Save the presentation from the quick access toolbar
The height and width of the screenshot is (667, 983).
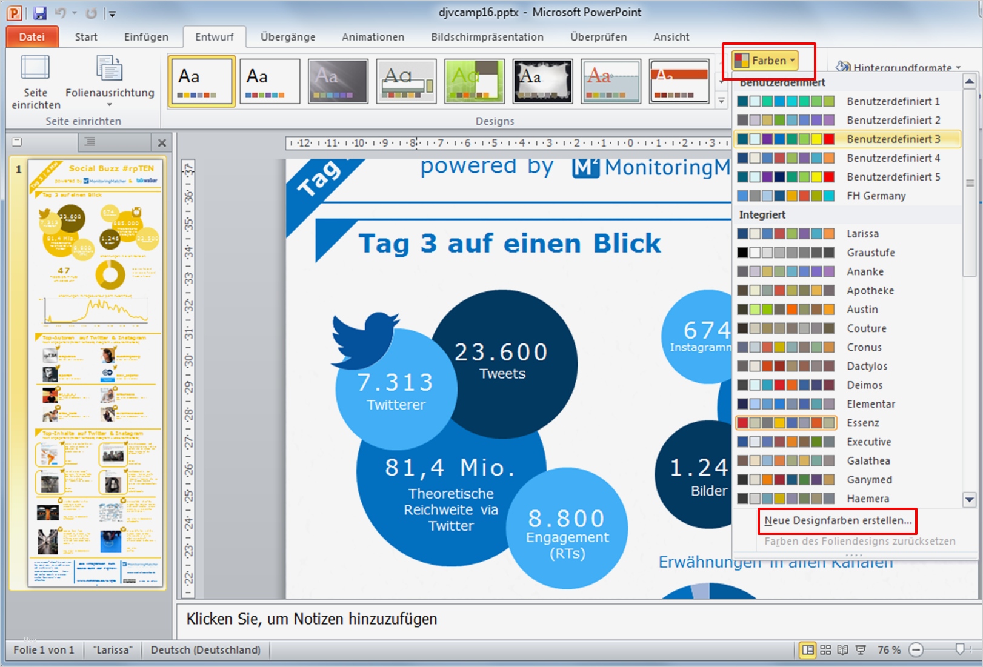(40, 13)
